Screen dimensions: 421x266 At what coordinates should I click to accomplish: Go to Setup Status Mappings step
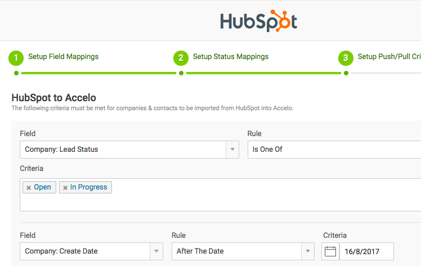click(x=230, y=57)
